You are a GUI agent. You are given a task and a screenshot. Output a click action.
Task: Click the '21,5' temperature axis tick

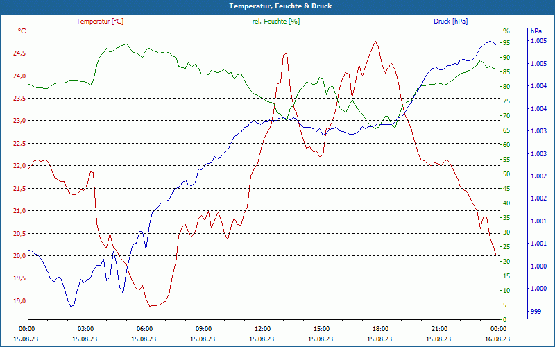point(19,188)
